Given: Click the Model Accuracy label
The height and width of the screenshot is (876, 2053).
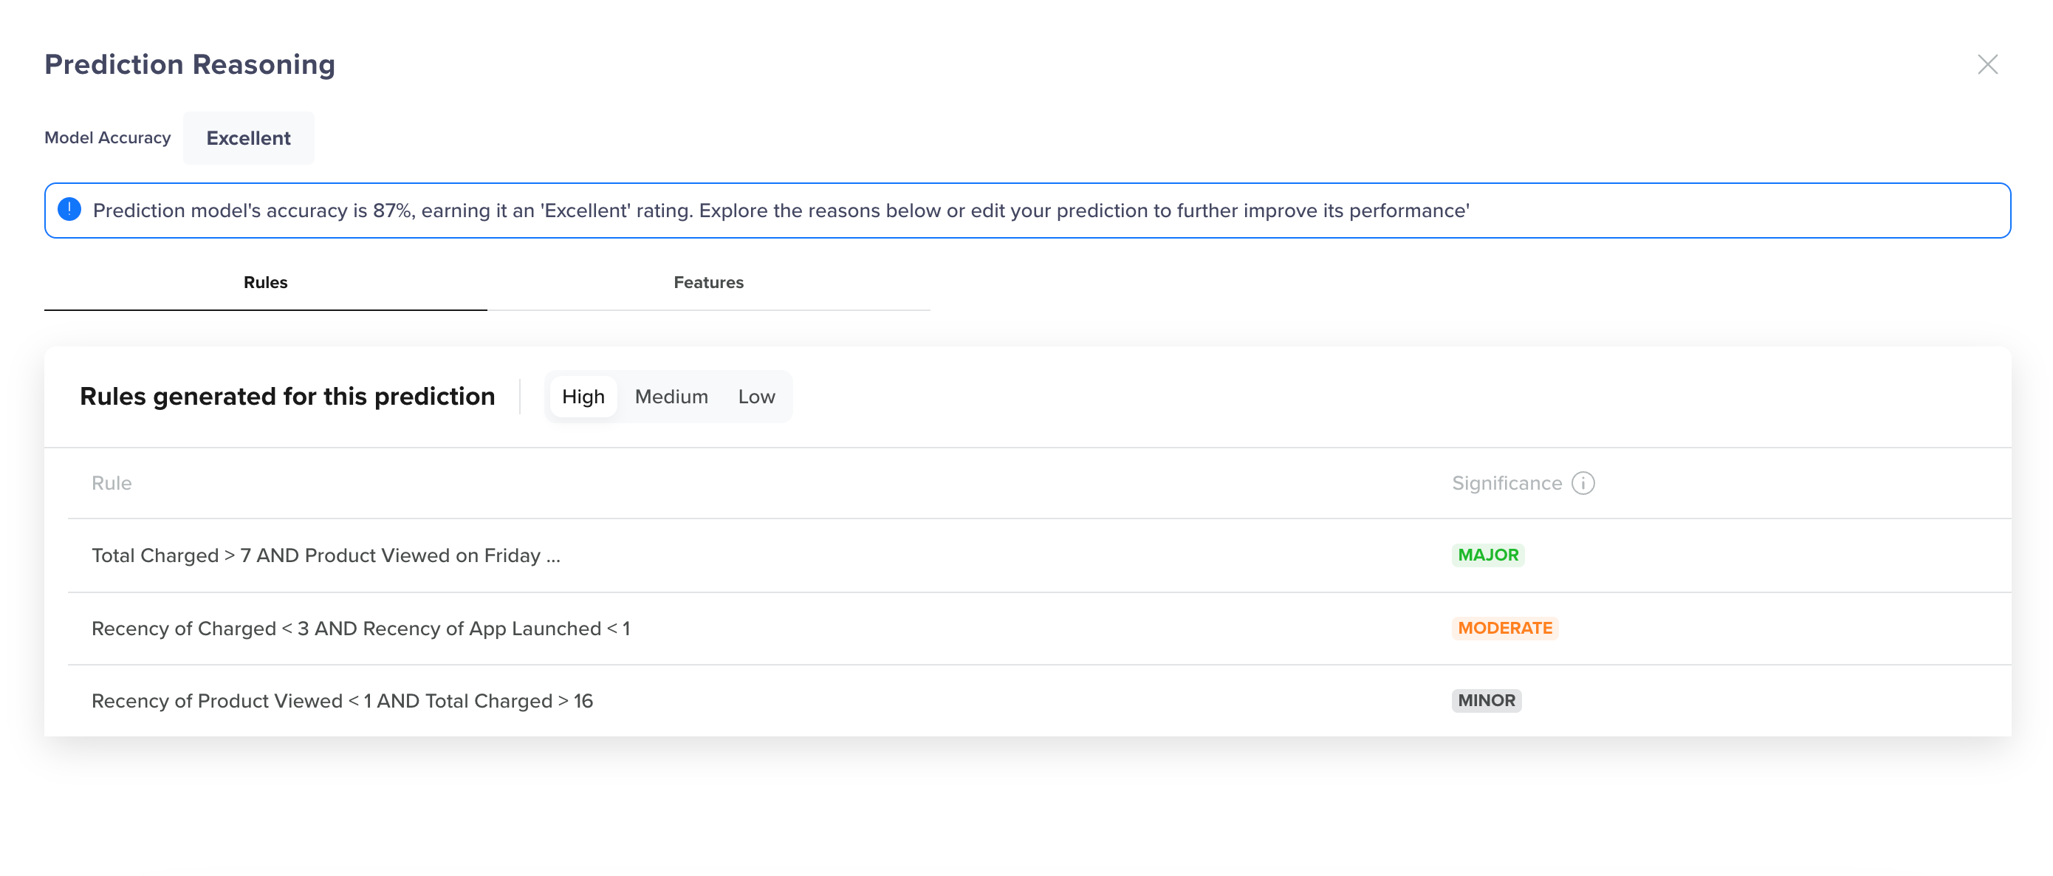Looking at the screenshot, I should [108, 138].
